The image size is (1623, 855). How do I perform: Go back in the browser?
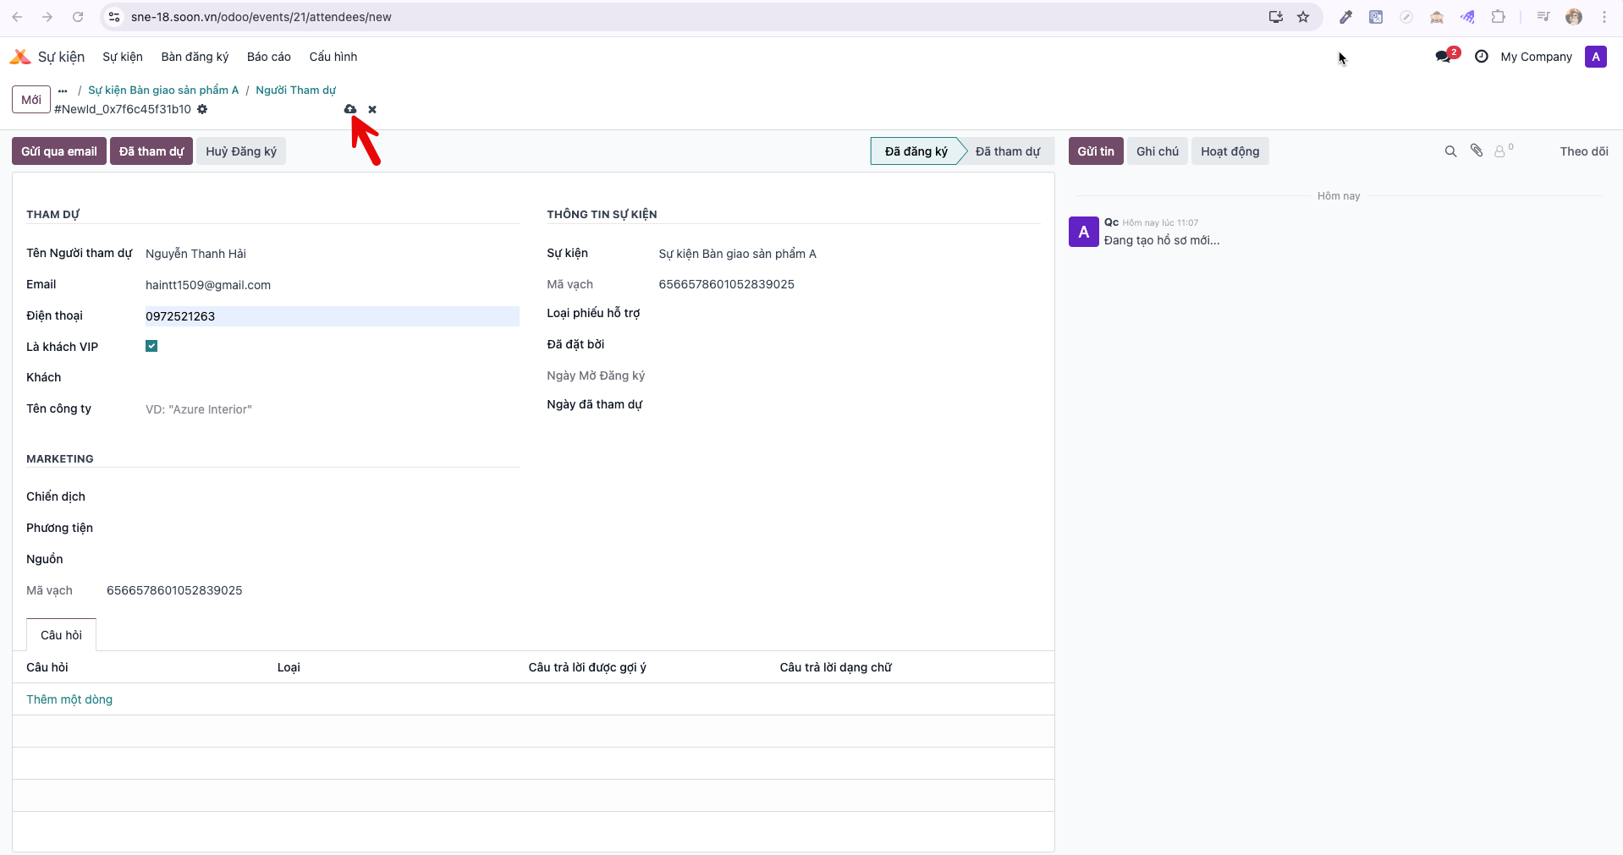pyautogui.click(x=17, y=17)
